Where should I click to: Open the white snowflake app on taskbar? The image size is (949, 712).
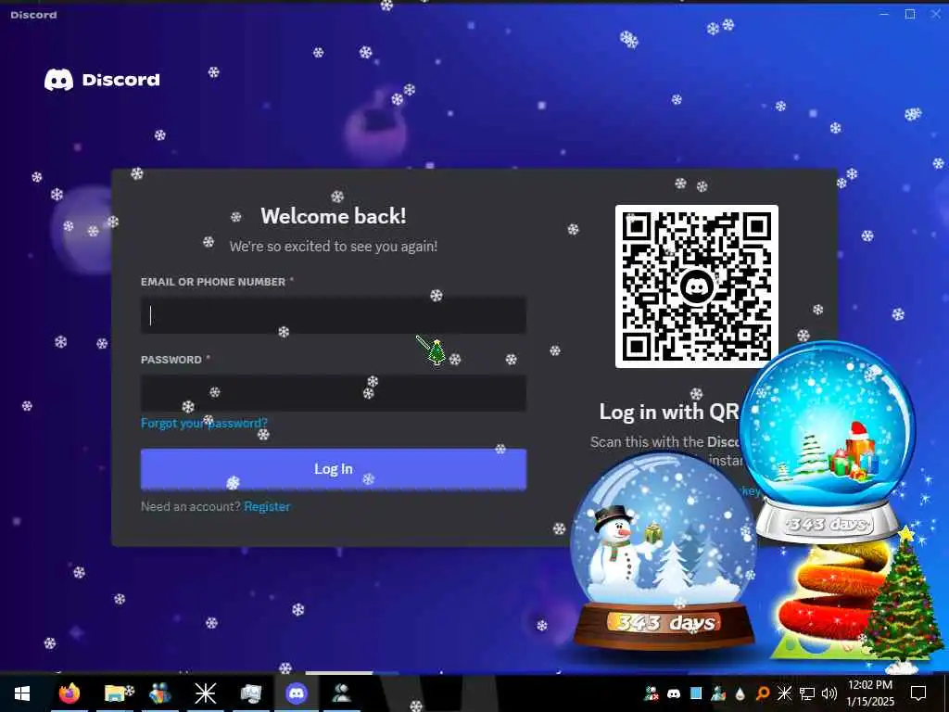coord(205,693)
